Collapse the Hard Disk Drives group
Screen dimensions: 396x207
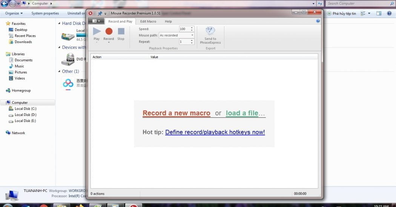[x=59, y=23]
